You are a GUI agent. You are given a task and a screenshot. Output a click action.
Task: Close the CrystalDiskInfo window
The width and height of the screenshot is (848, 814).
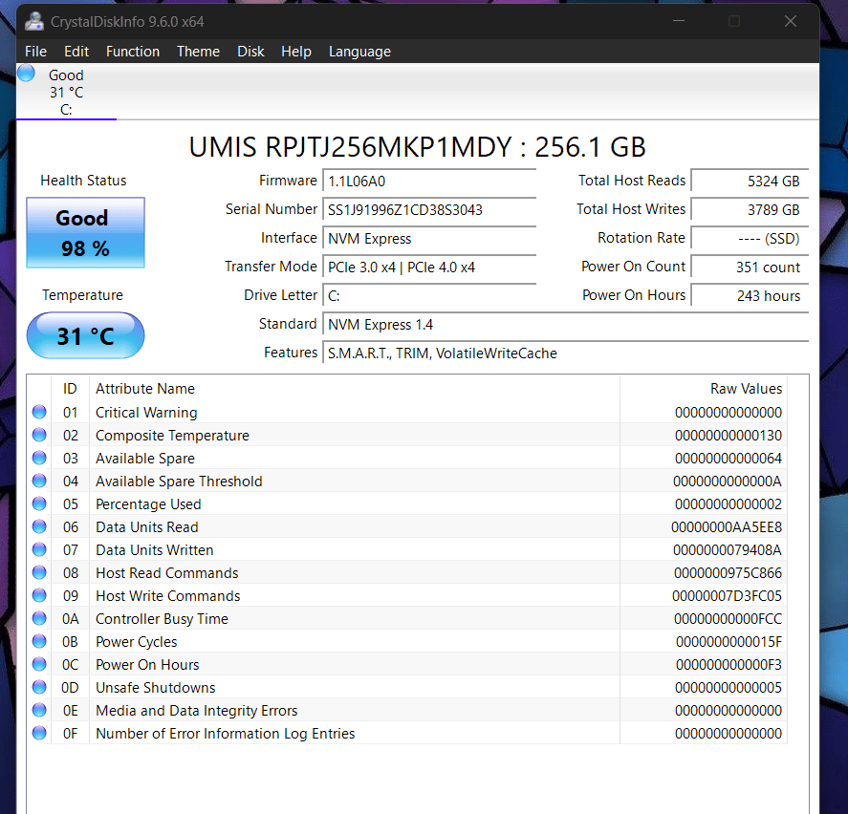coord(790,21)
